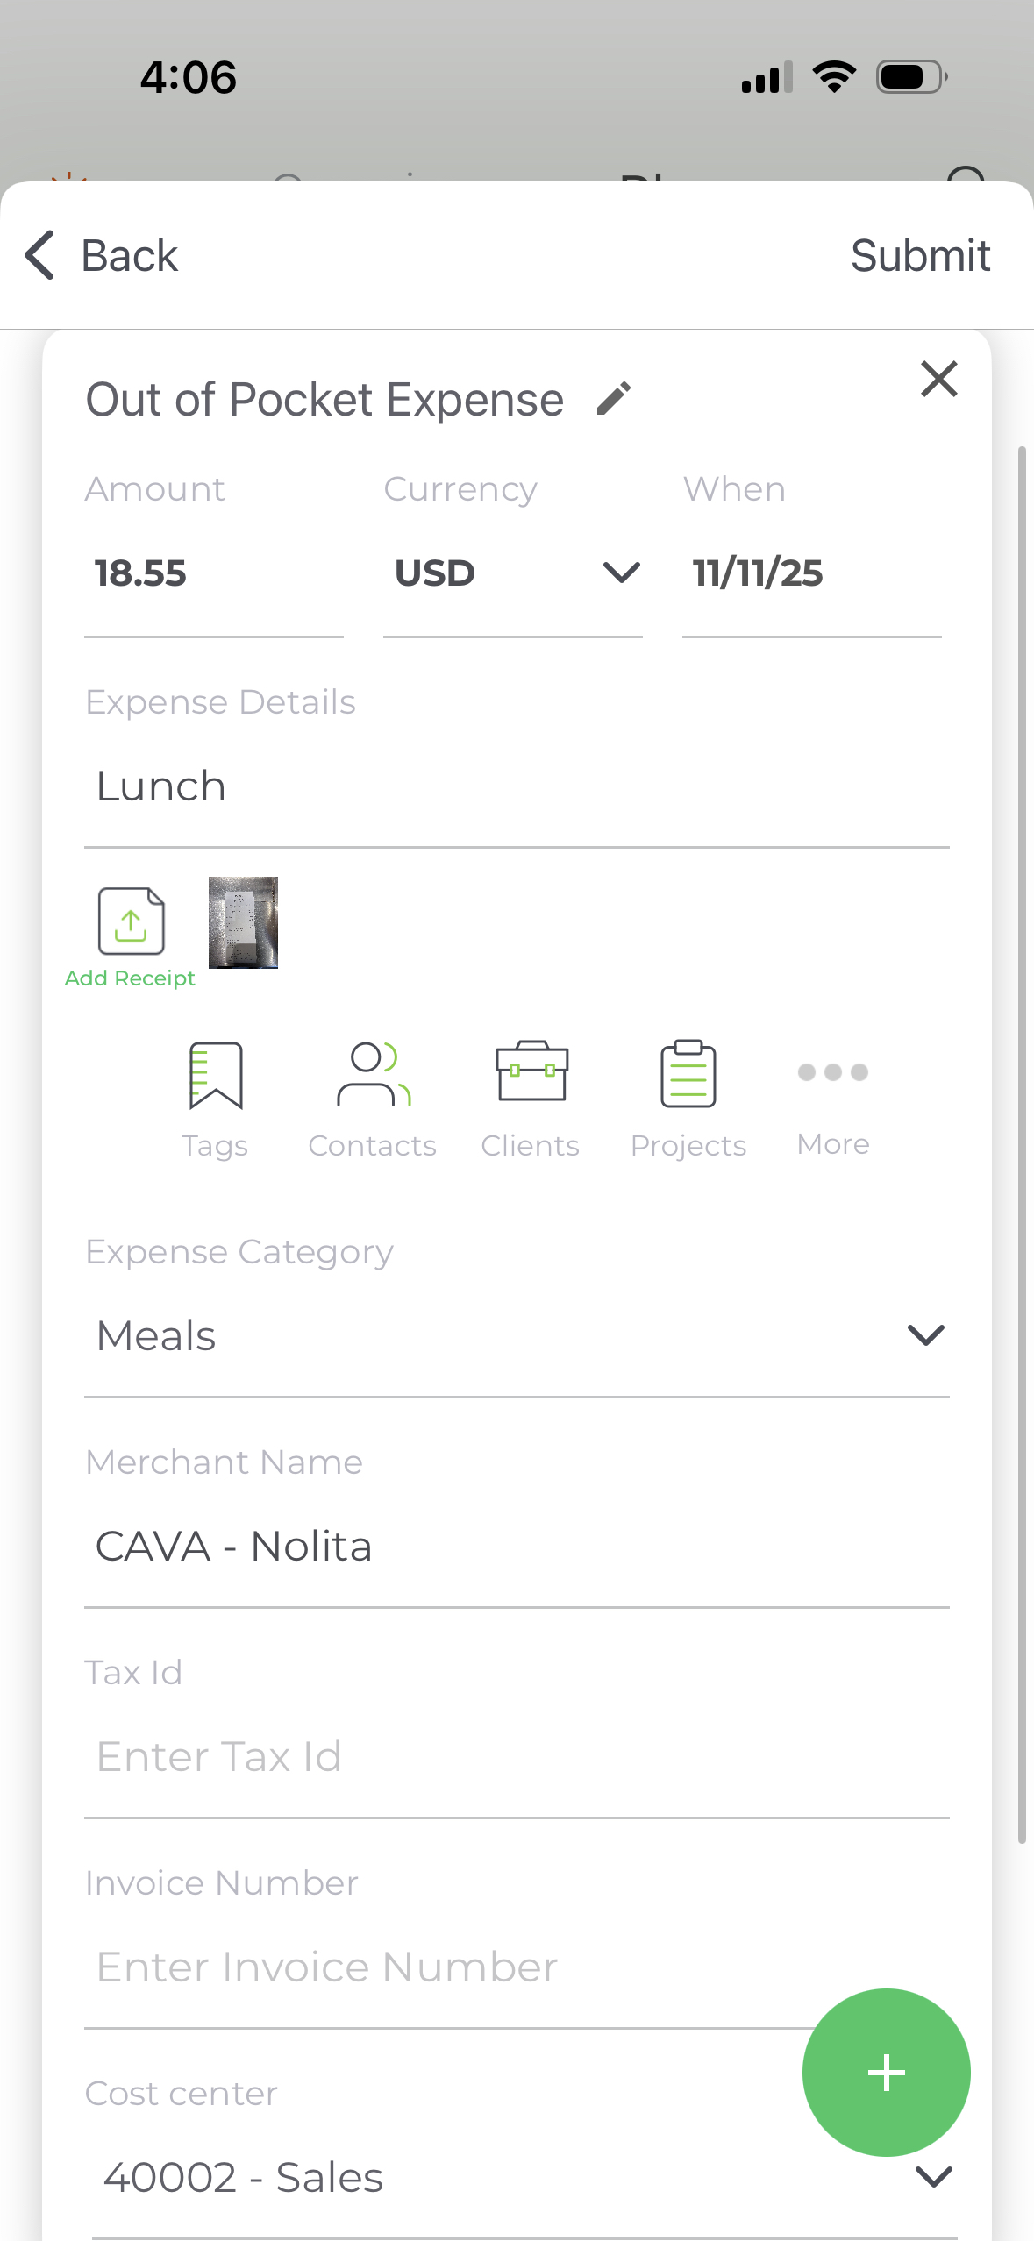Edit the Expense Details field with Lunch

point(517,786)
